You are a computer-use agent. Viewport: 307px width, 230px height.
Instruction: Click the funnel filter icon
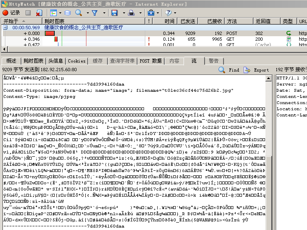tap(95, 13)
